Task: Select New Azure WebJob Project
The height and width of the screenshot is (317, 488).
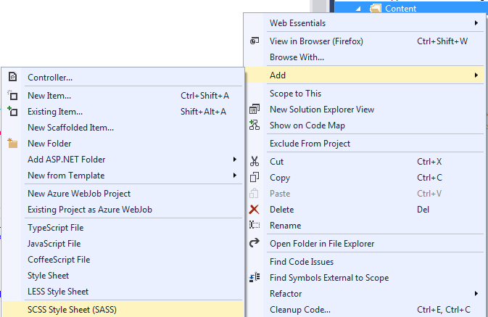Action: [79, 193]
